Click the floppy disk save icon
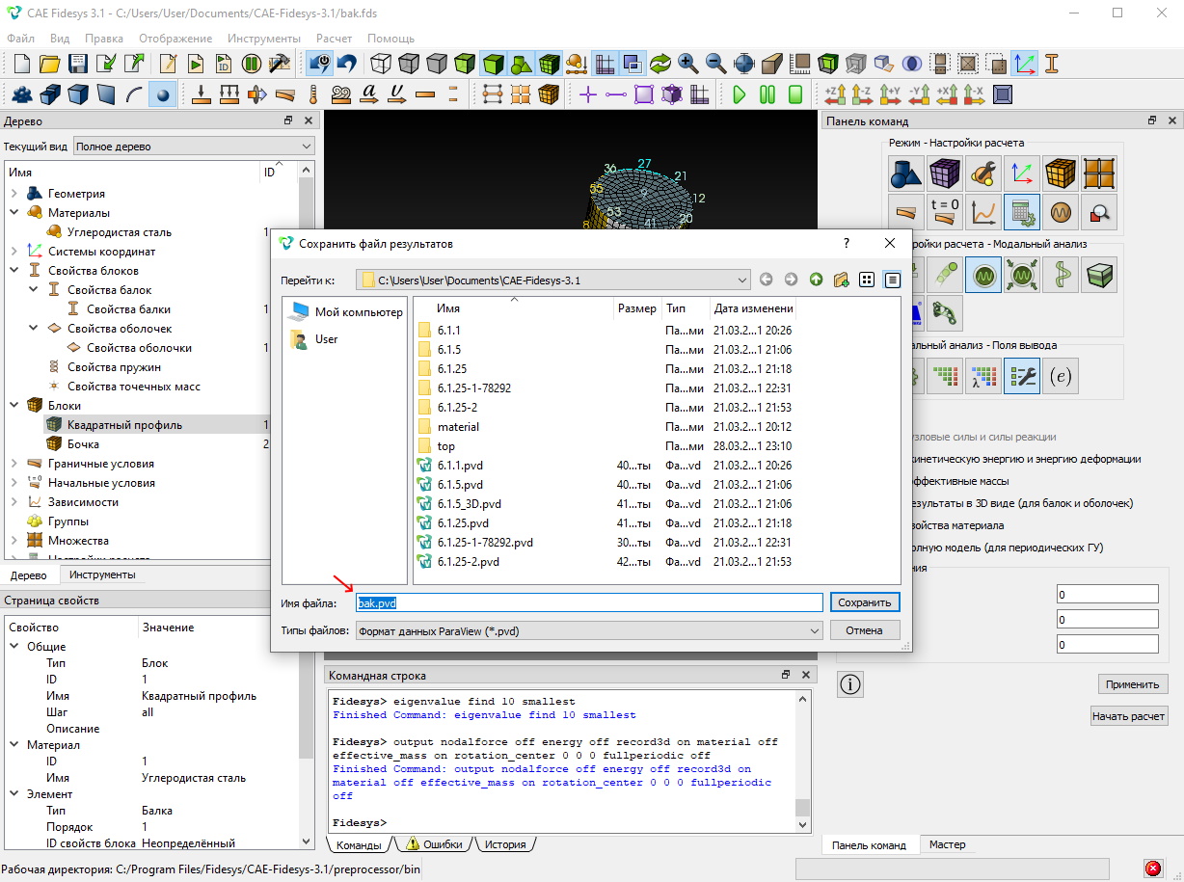The width and height of the screenshot is (1184, 882). point(78,64)
